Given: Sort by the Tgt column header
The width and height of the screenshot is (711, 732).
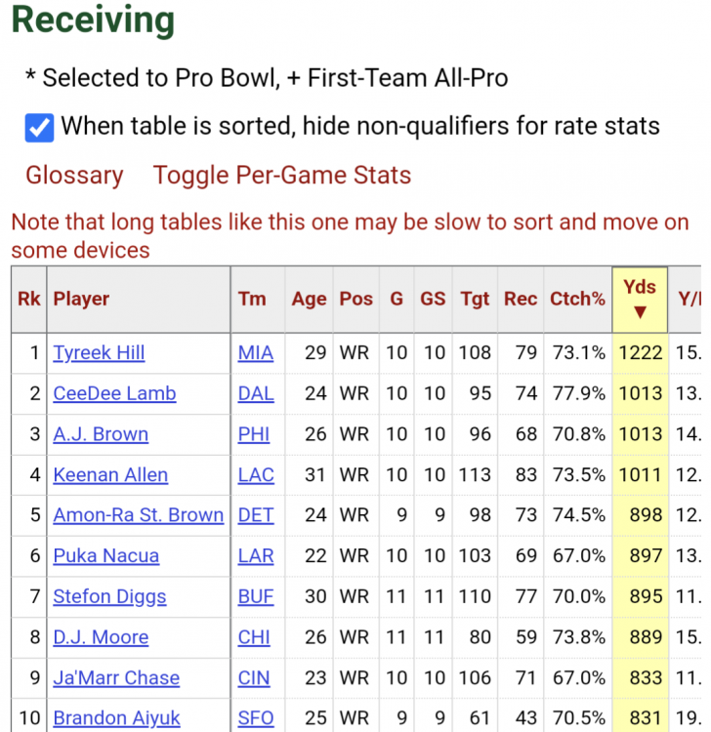Looking at the screenshot, I should pos(475,299).
